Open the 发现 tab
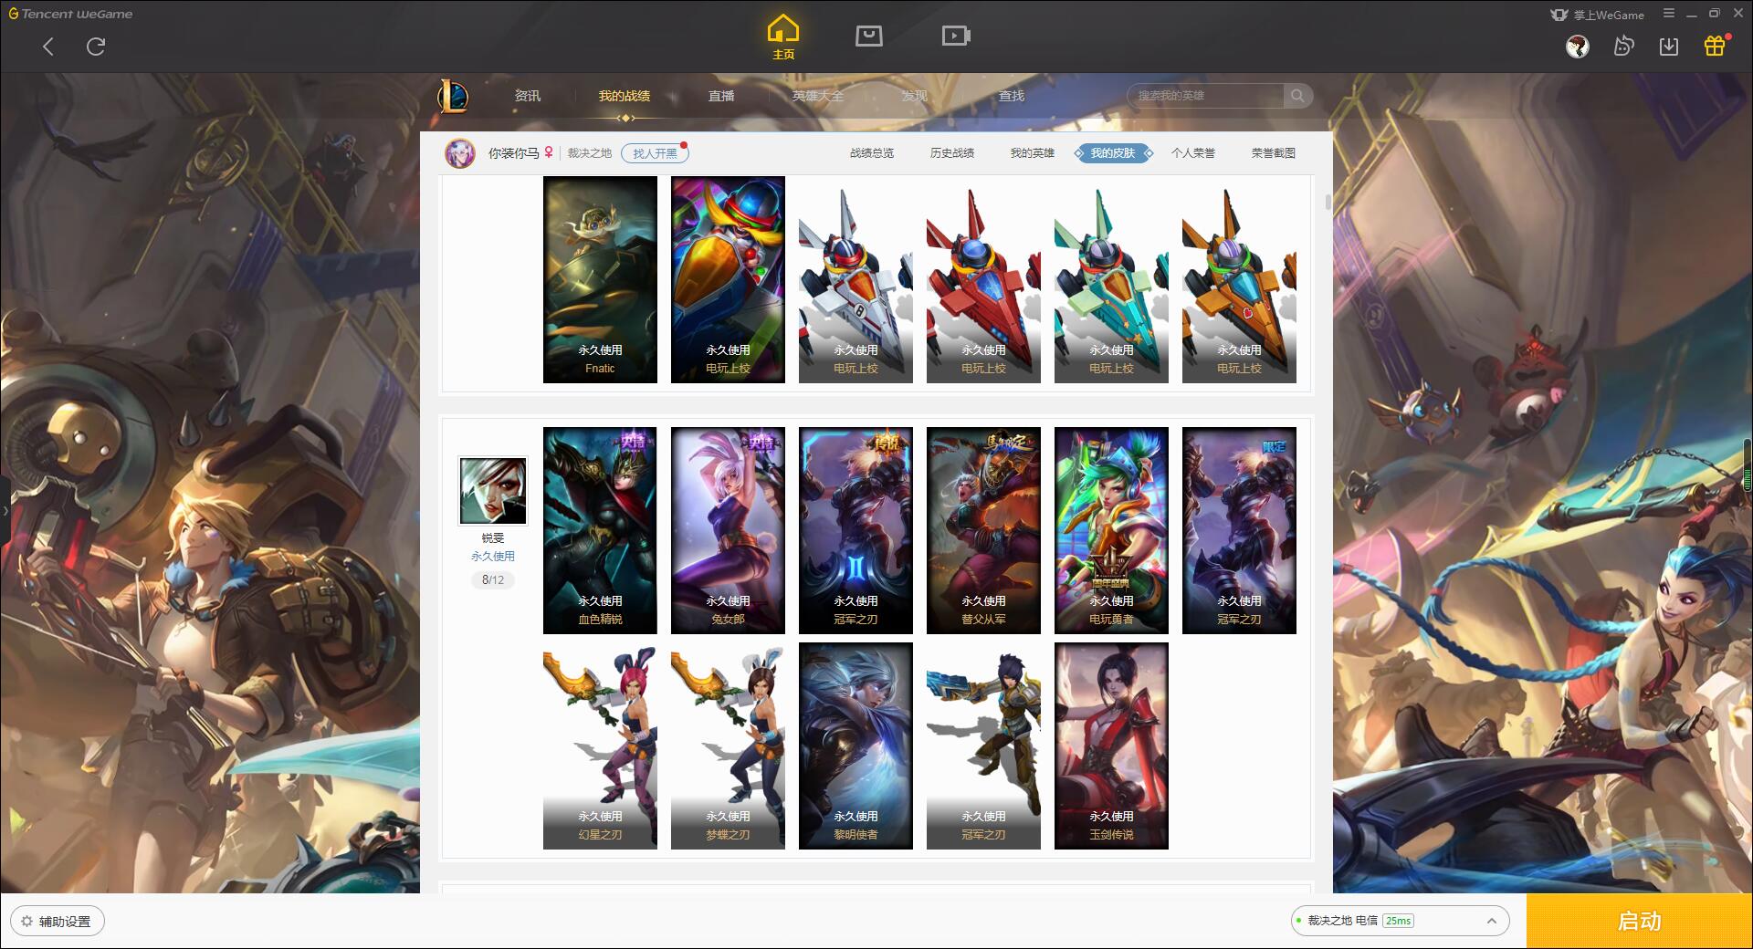 (x=915, y=96)
